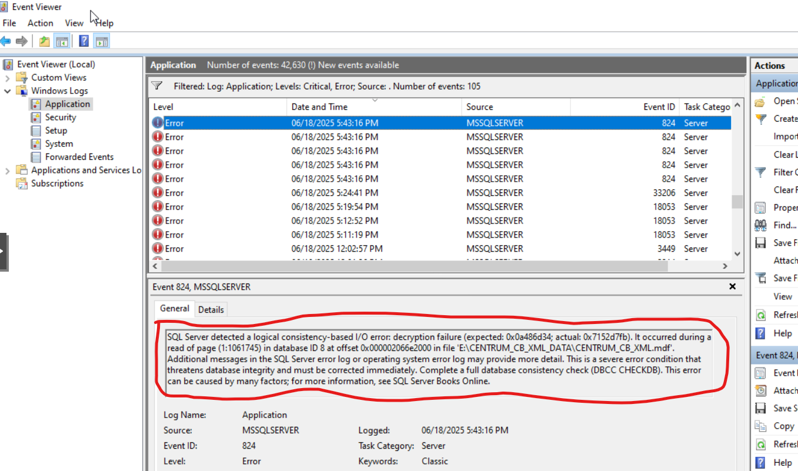Click the Properties page icon in Actions

(760, 208)
